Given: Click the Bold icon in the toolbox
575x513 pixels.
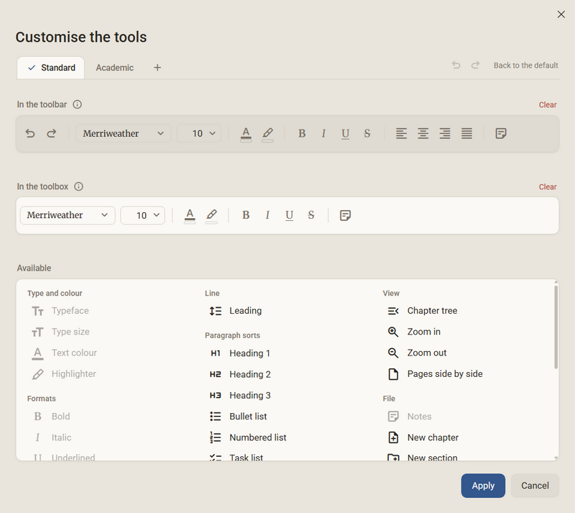Looking at the screenshot, I should (x=246, y=215).
